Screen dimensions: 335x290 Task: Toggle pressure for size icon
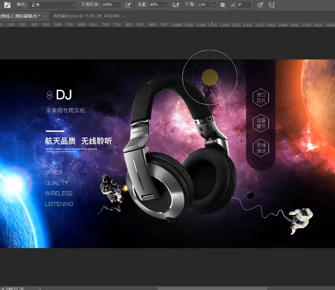coord(260,5)
